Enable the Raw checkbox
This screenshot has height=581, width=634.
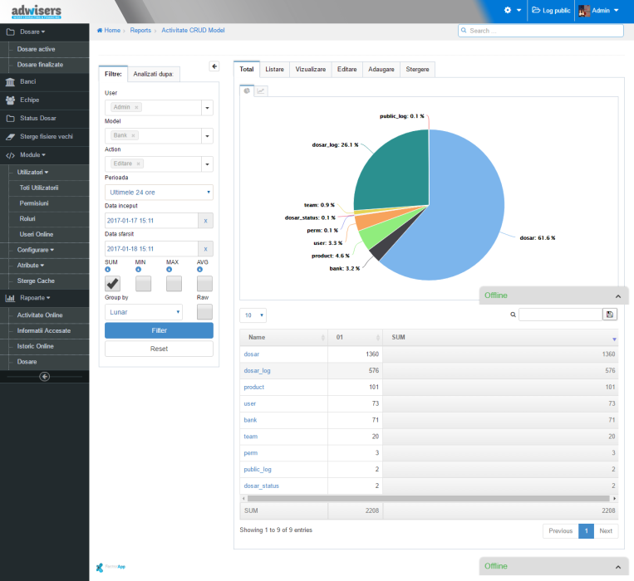(204, 312)
